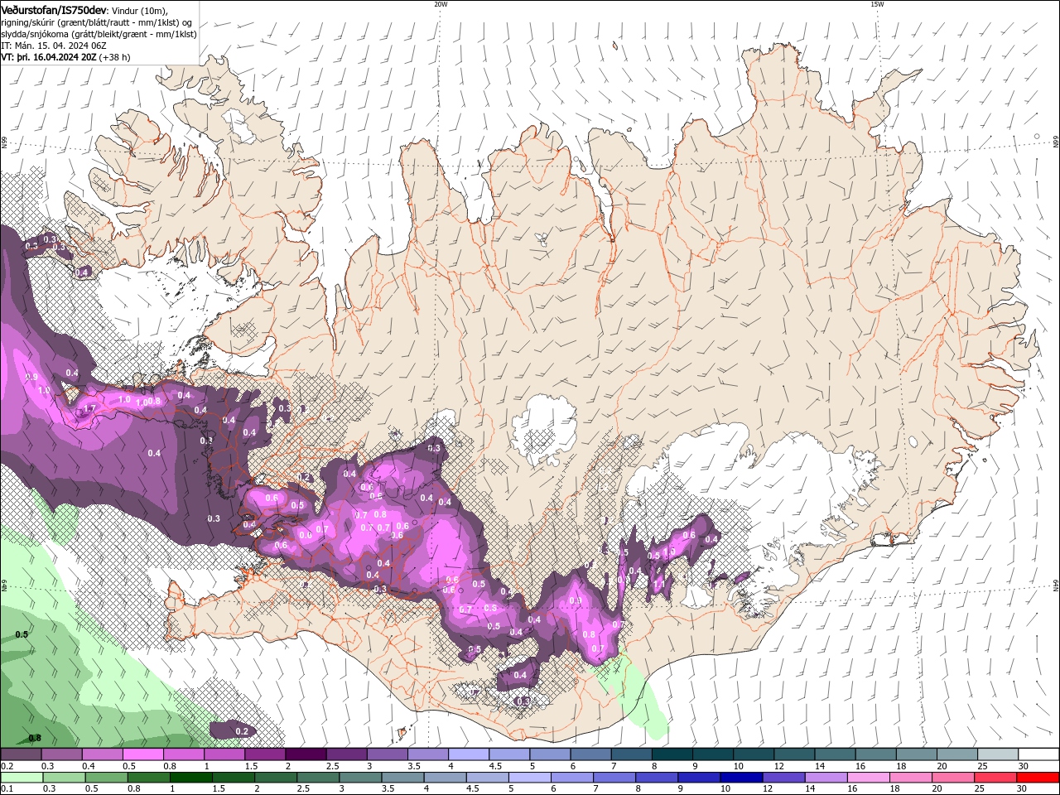This screenshot has height=795, width=1060.
Task: Click the 20W longitude label
Action: click(441, 4)
